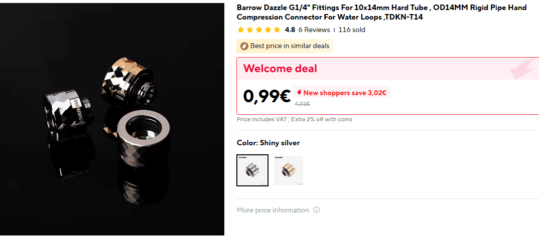Click the 4.8 rating score
The height and width of the screenshot is (245, 539).
pyautogui.click(x=290, y=30)
